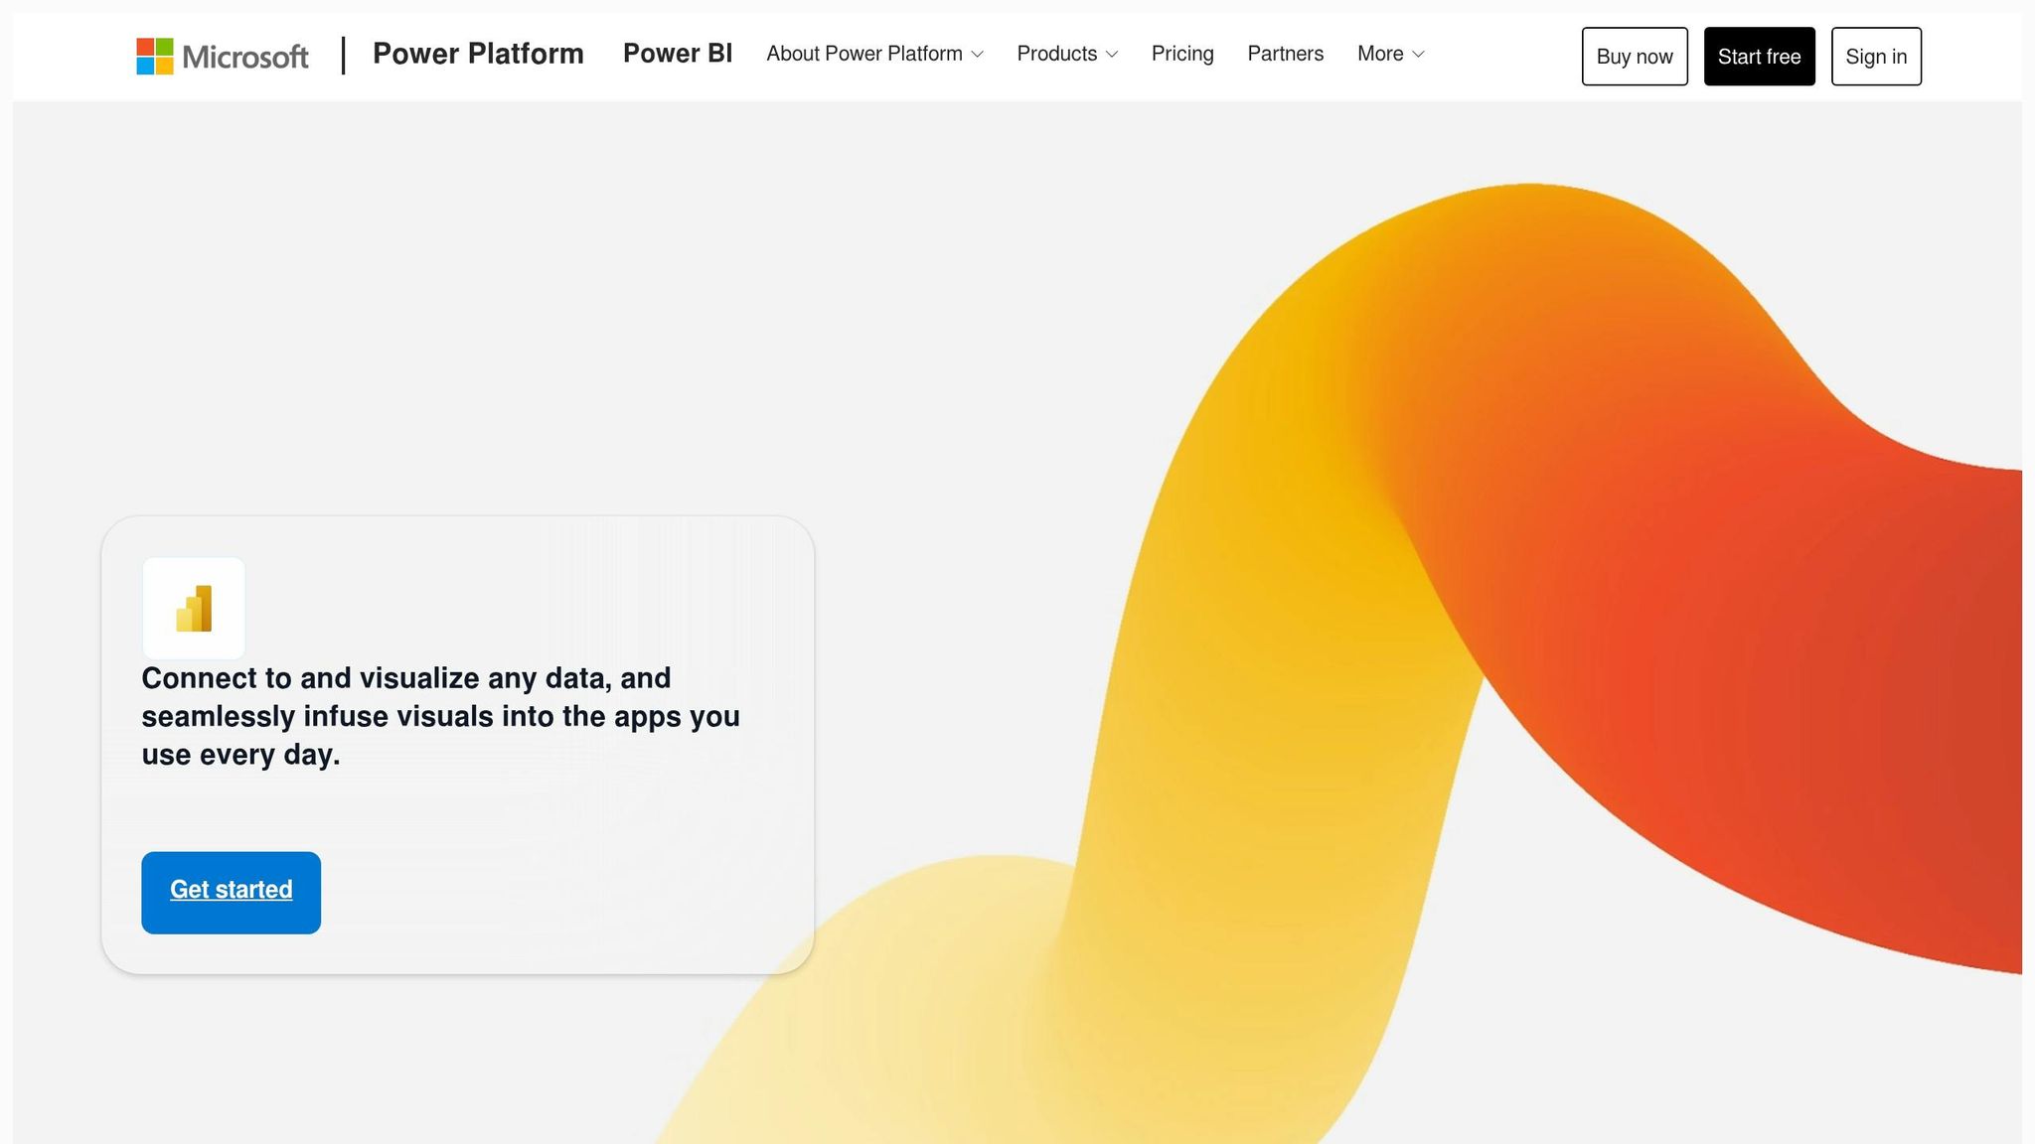Click the Get started button
This screenshot has width=2035, height=1144.
click(231, 892)
